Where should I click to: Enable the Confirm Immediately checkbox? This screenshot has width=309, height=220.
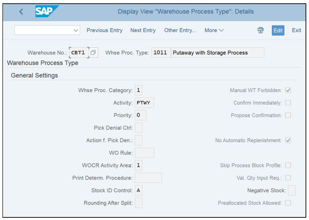pos(288,103)
